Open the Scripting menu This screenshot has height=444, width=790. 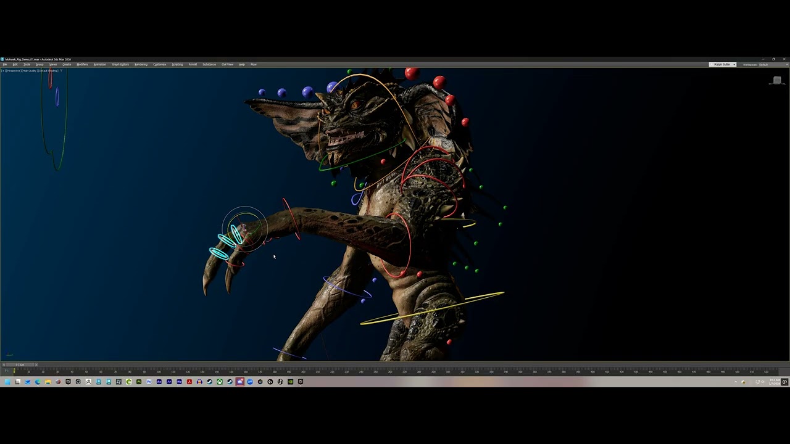coord(177,64)
